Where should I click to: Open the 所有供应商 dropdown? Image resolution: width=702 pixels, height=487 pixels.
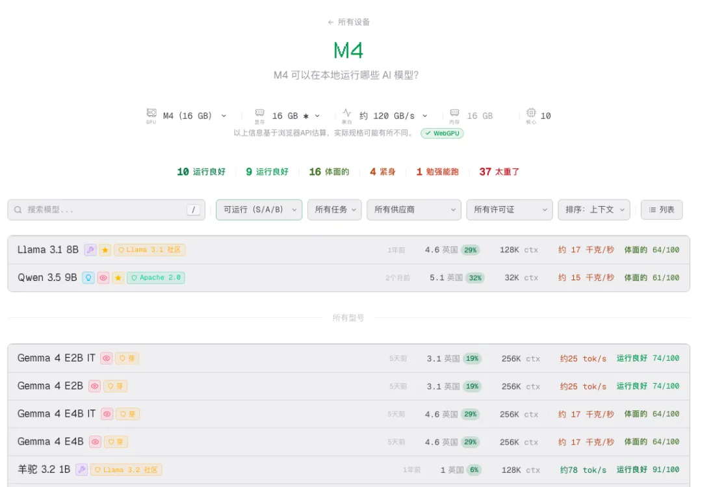[413, 209]
